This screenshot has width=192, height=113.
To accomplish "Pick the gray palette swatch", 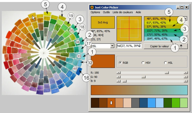I will pyautogui.click(x=135, y=103).
